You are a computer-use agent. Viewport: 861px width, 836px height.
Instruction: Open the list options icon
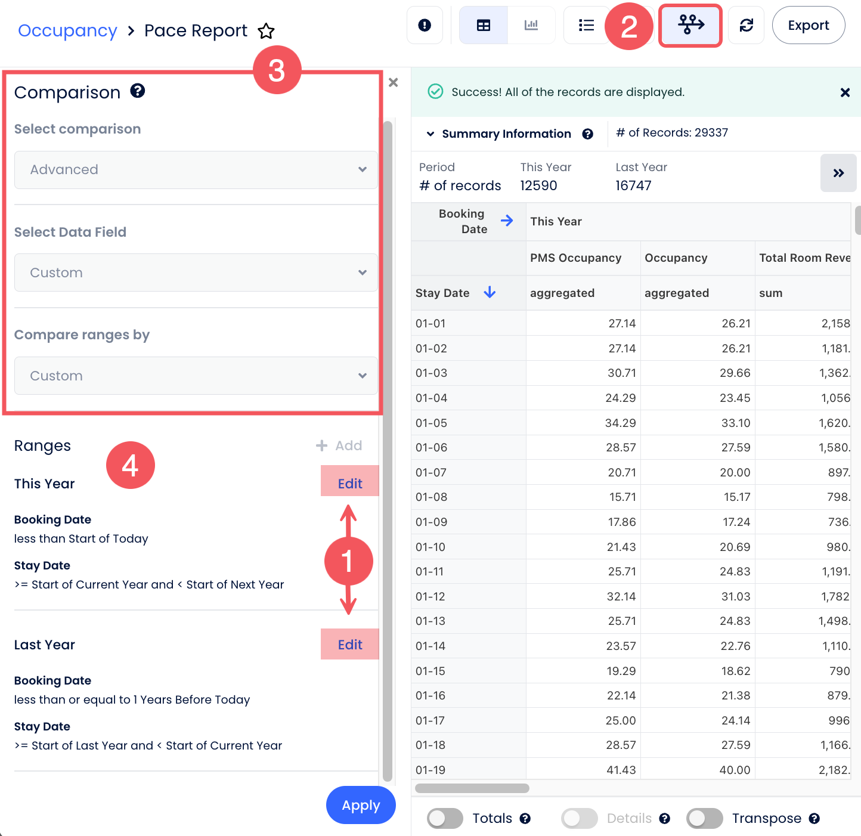(x=586, y=25)
